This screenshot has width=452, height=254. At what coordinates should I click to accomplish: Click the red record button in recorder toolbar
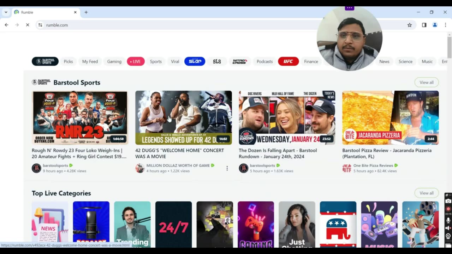point(448,209)
